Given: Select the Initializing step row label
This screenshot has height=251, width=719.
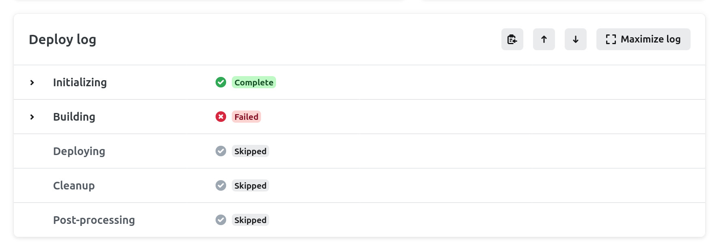Looking at the screenshot, I should [80, 83].
